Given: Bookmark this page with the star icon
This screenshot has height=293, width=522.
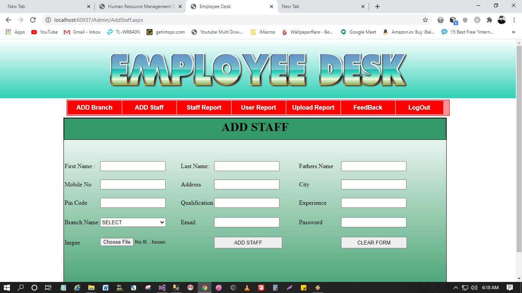Looking at the screenshot, I should point(425,20).
